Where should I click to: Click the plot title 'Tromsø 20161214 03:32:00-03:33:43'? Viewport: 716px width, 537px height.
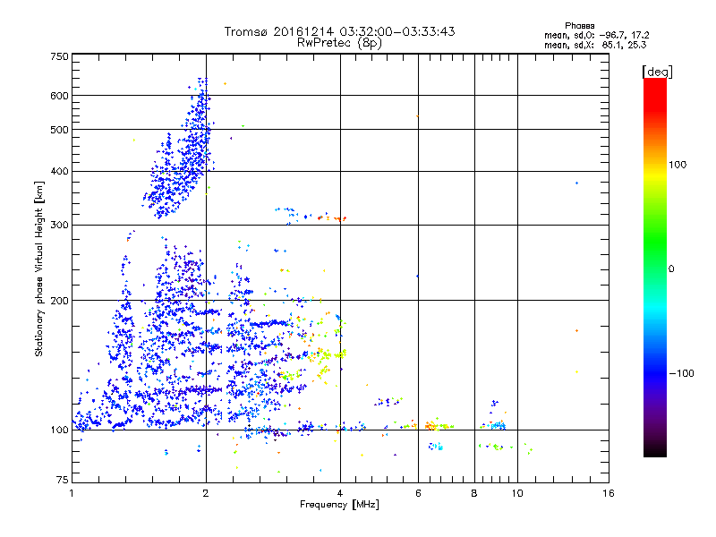click(339, 31)
